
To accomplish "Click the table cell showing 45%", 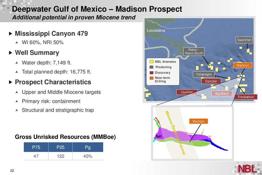I will [88, 156].
